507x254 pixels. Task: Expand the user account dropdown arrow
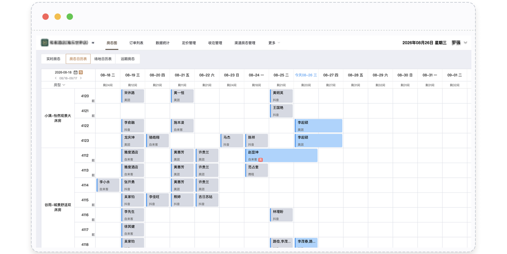[465, 43]
